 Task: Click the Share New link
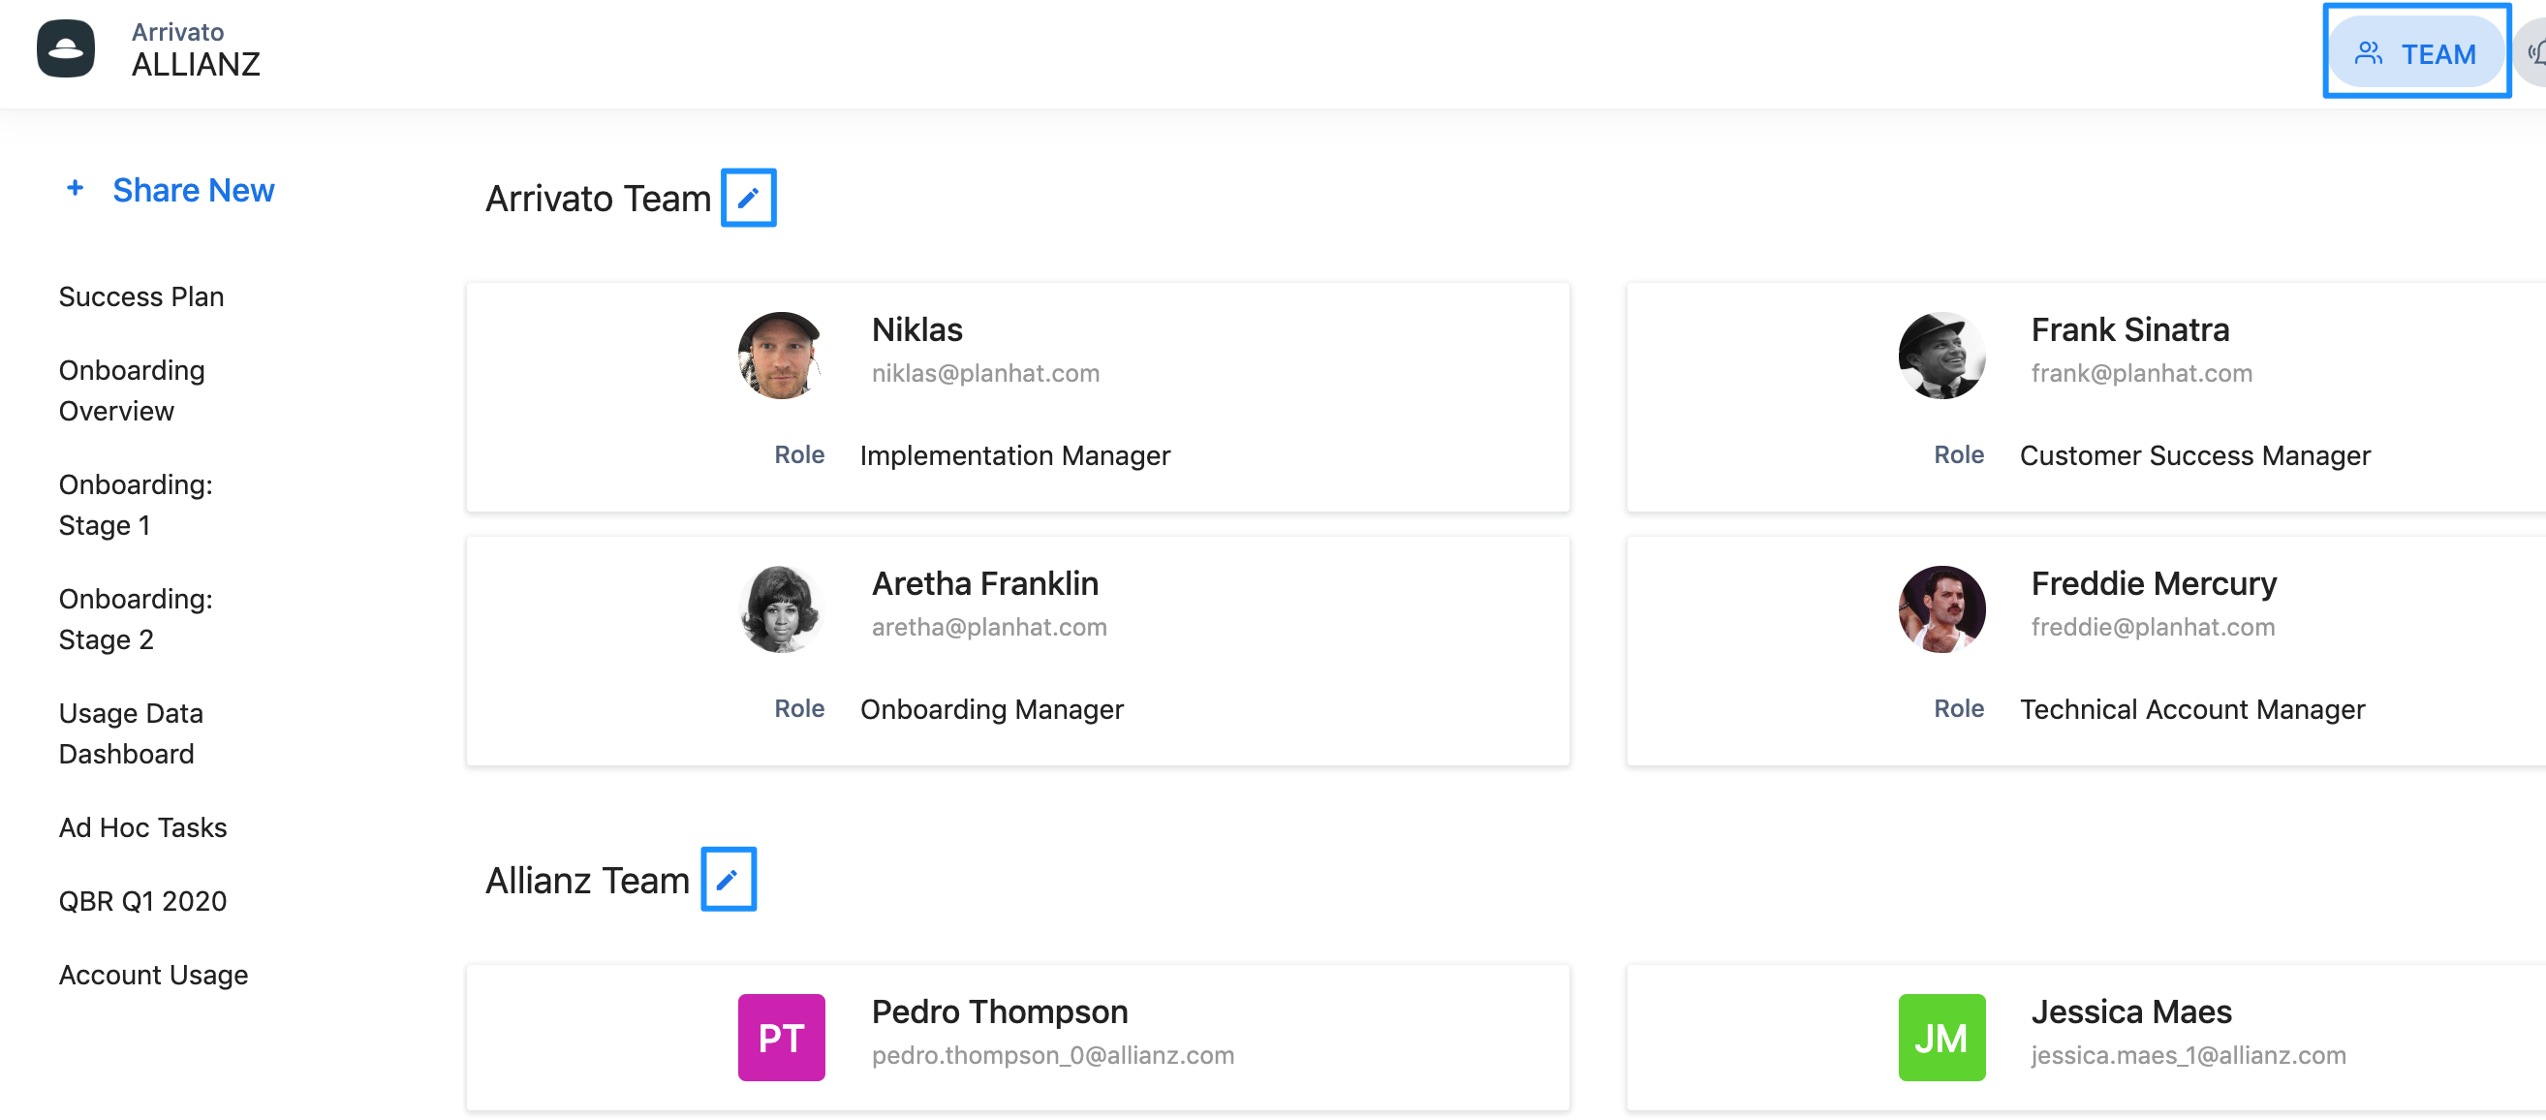[194, 190]
